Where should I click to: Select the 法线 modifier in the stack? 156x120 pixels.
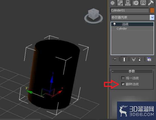[132, 24]
